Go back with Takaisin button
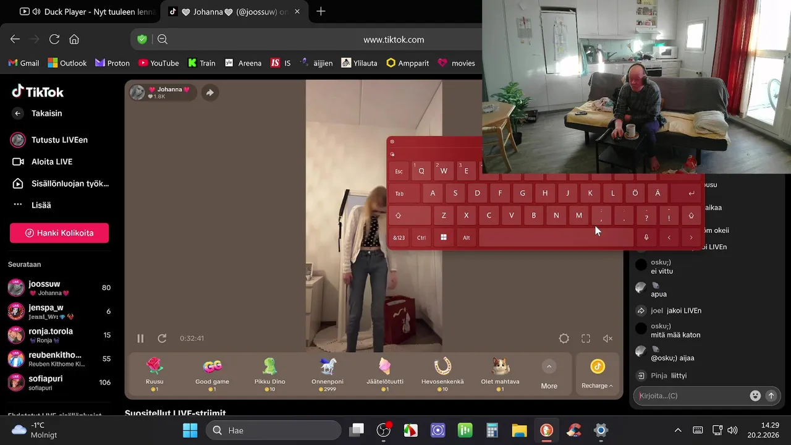The image size is (791, 445). pyautogui.click(x=37, y=113)
